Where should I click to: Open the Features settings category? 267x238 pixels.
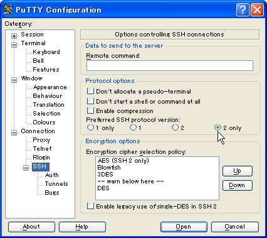point(46,70)
